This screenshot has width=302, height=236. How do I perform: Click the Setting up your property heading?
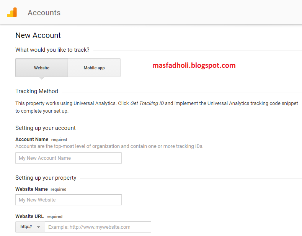(46, 178)
